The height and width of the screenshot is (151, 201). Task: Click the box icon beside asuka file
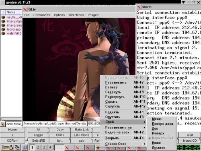click(x=3, y=17)
